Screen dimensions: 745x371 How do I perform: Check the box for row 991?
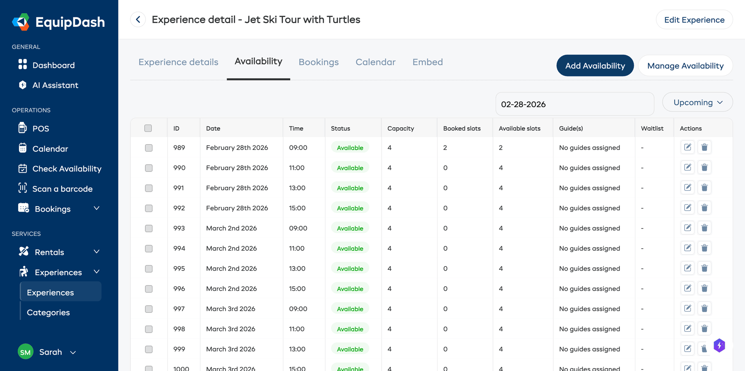tap(149, 188)
